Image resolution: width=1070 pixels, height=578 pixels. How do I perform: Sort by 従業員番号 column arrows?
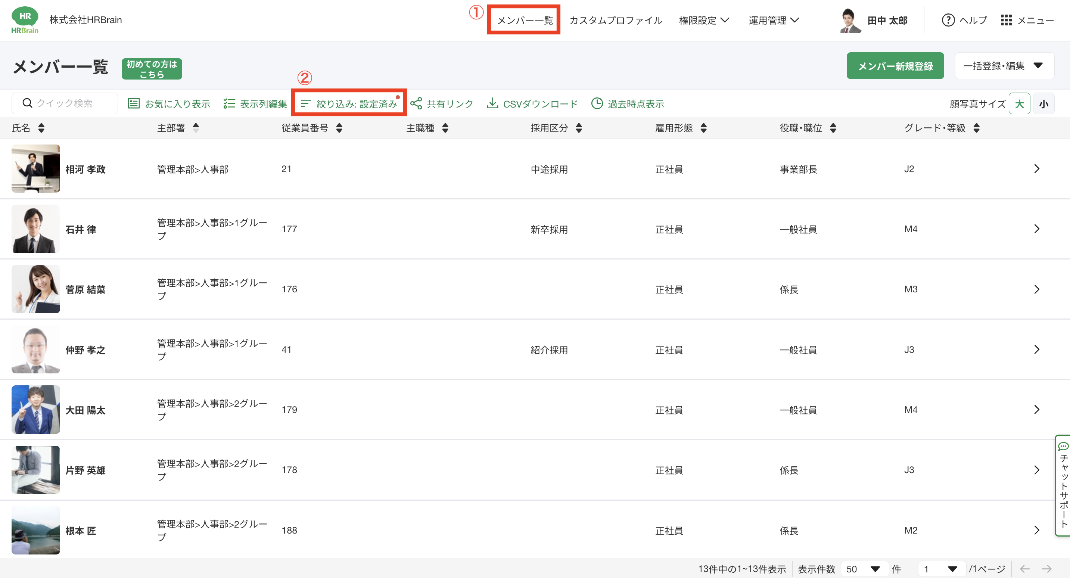click(x=339, y=128)
